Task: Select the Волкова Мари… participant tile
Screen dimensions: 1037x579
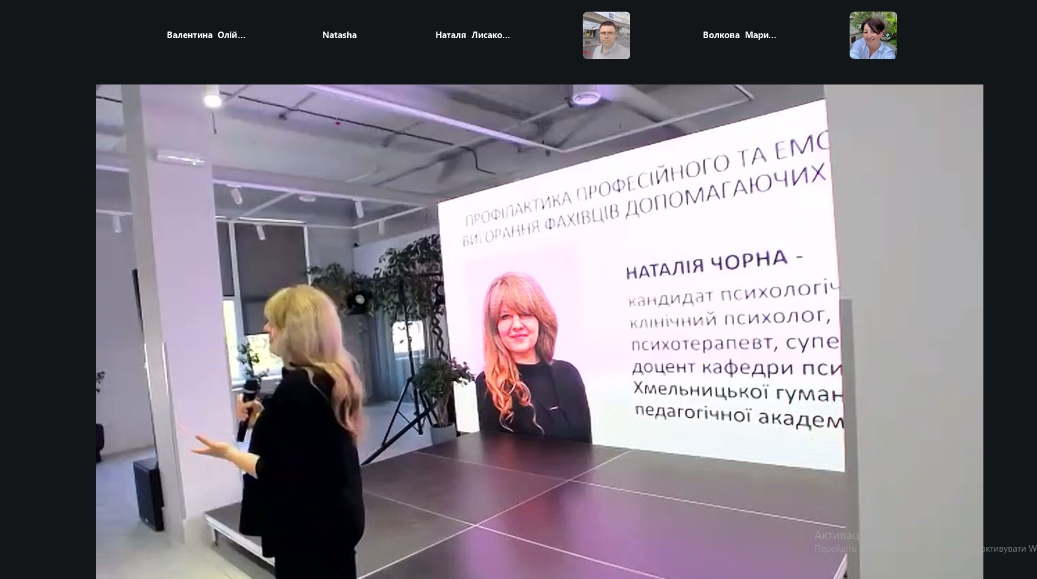Action: coord(739,35)
